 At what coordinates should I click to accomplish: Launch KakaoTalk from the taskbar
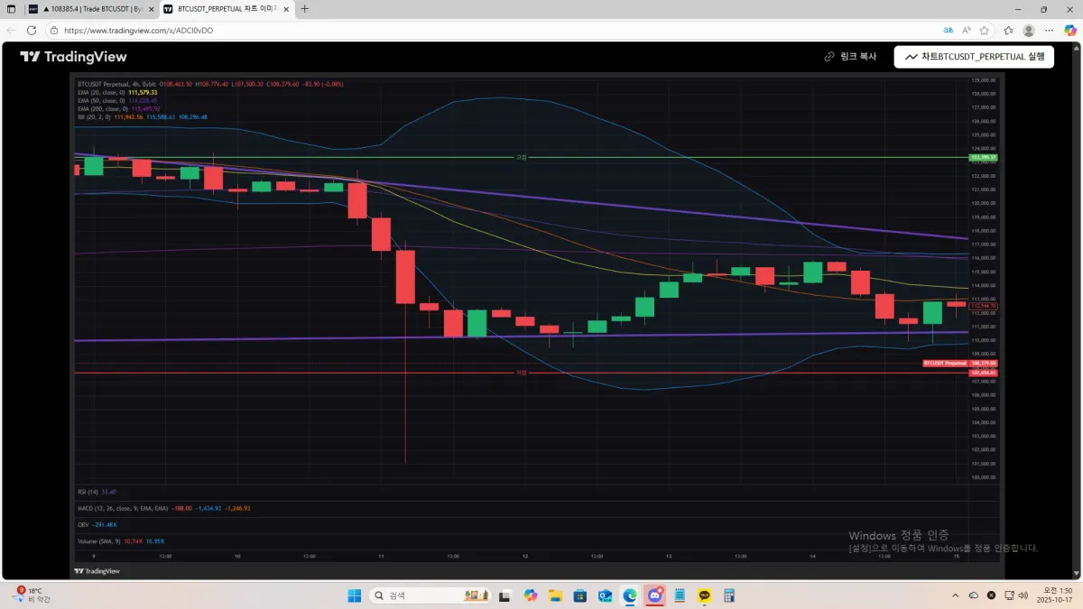pos(705,595)
